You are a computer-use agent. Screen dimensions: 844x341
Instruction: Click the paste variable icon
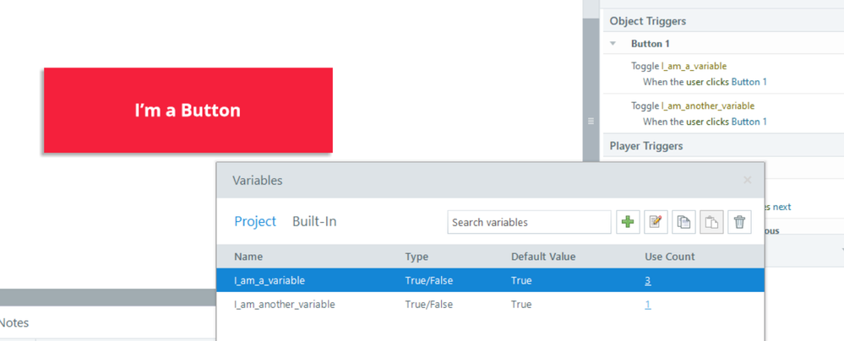(x=711, y=222)
